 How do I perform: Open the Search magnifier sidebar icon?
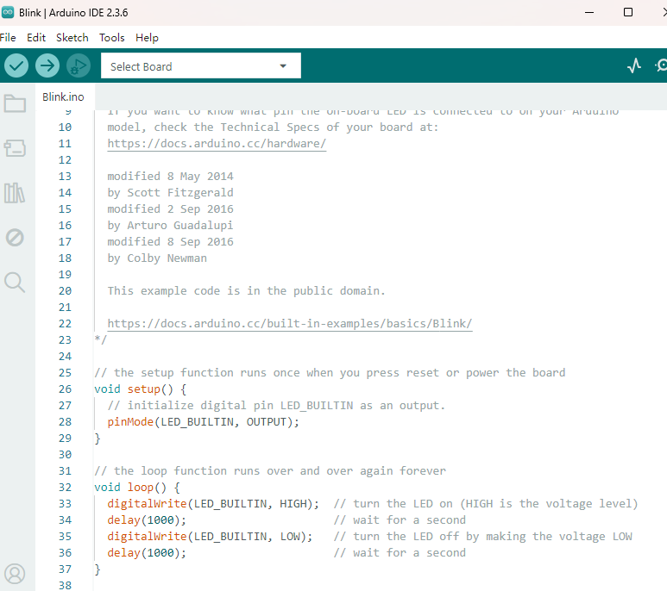click(x=15, y=283)
